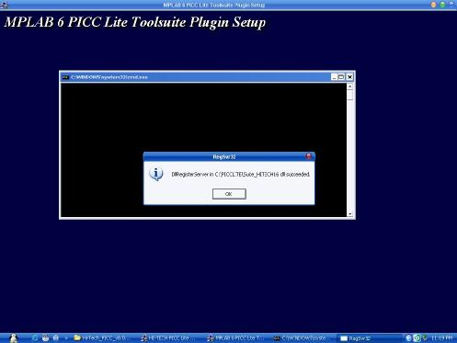Click the cmd.exe window title text
The image size is (457, 343).
[109, 77]
